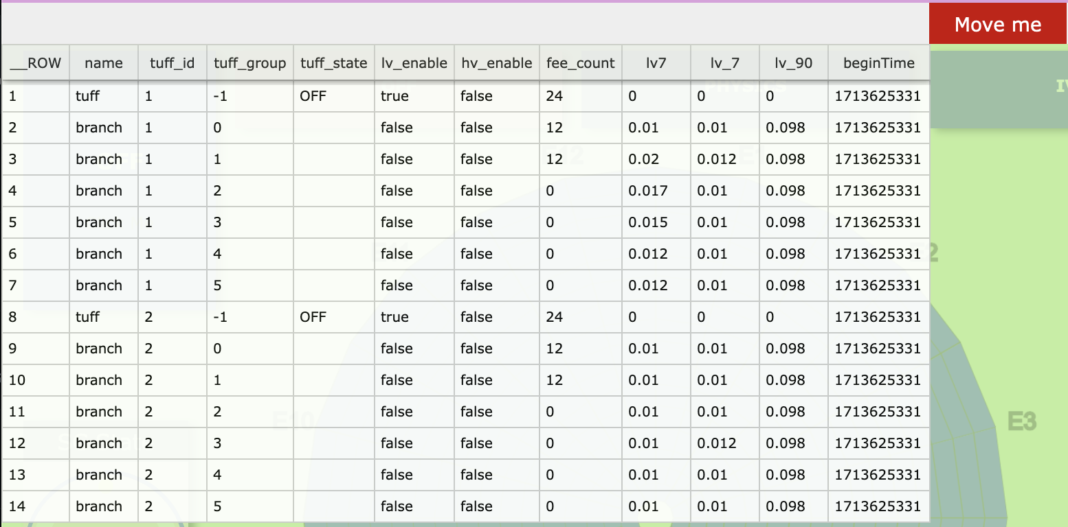Select fee_count 24 cell in row 1
Image resolution: width=1068 pixels, height=527 pixels.
coord(581,96)
